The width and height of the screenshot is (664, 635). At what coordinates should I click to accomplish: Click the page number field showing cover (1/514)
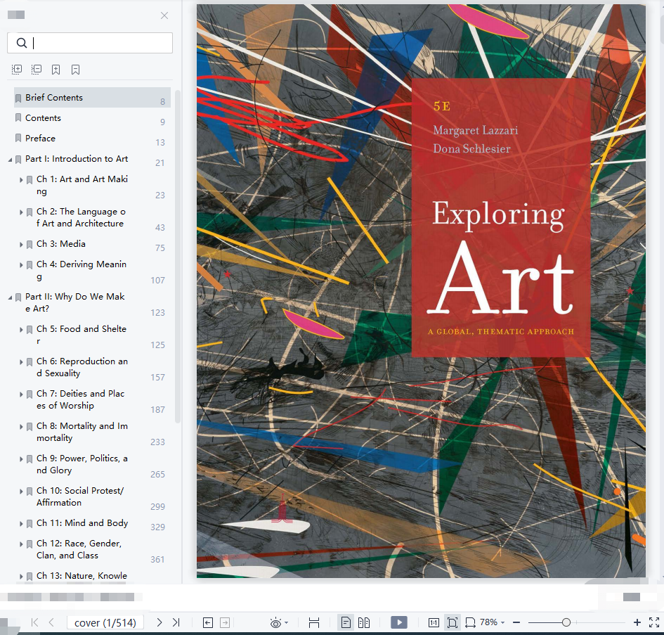click(x=105, y=622)
